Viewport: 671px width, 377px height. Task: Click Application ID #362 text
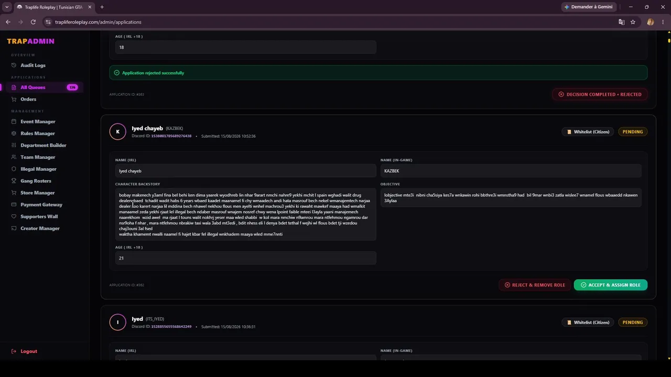click(x=126, y=285)
